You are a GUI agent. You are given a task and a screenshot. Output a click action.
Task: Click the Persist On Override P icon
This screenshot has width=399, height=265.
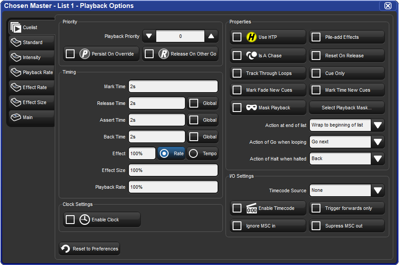point(85,54)
